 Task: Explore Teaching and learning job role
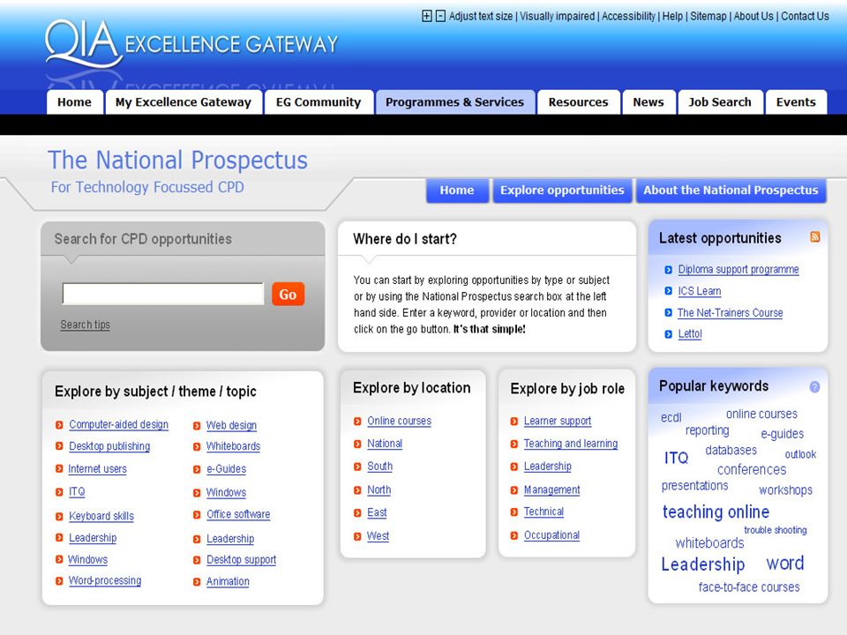pos(571,444)
